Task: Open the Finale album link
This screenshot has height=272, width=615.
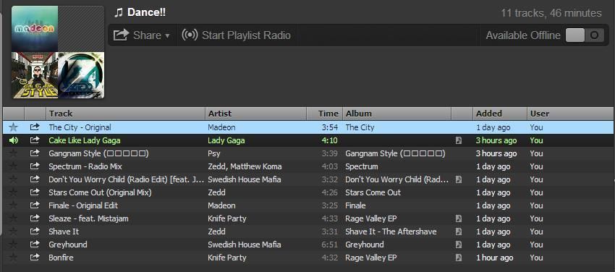Action: (x=355, y=205)
